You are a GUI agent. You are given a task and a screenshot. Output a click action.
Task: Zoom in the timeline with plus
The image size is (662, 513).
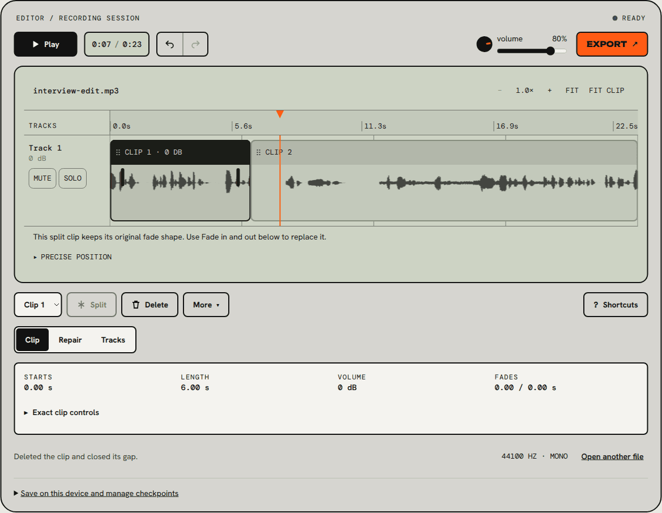click(x=549, y=91)
